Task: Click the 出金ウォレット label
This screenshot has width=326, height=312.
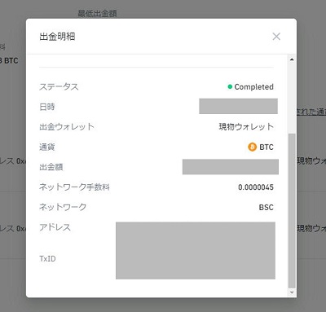Action: (67, 126)
